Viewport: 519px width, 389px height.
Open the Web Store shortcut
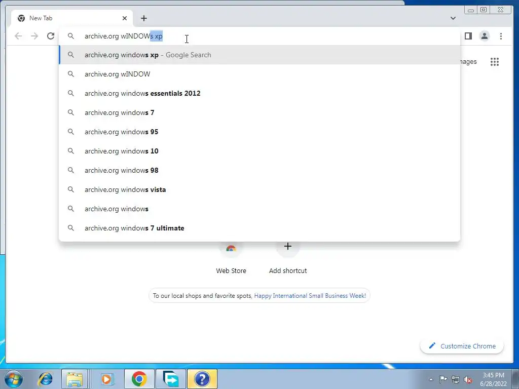[x=231, y=259]
